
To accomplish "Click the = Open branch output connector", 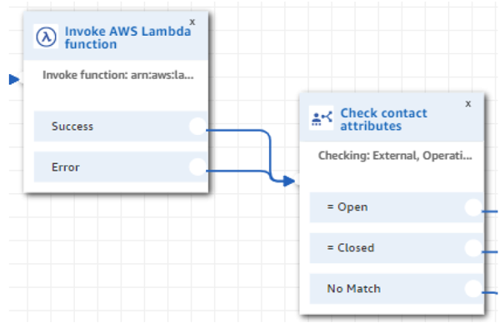I will coord(473,207).
